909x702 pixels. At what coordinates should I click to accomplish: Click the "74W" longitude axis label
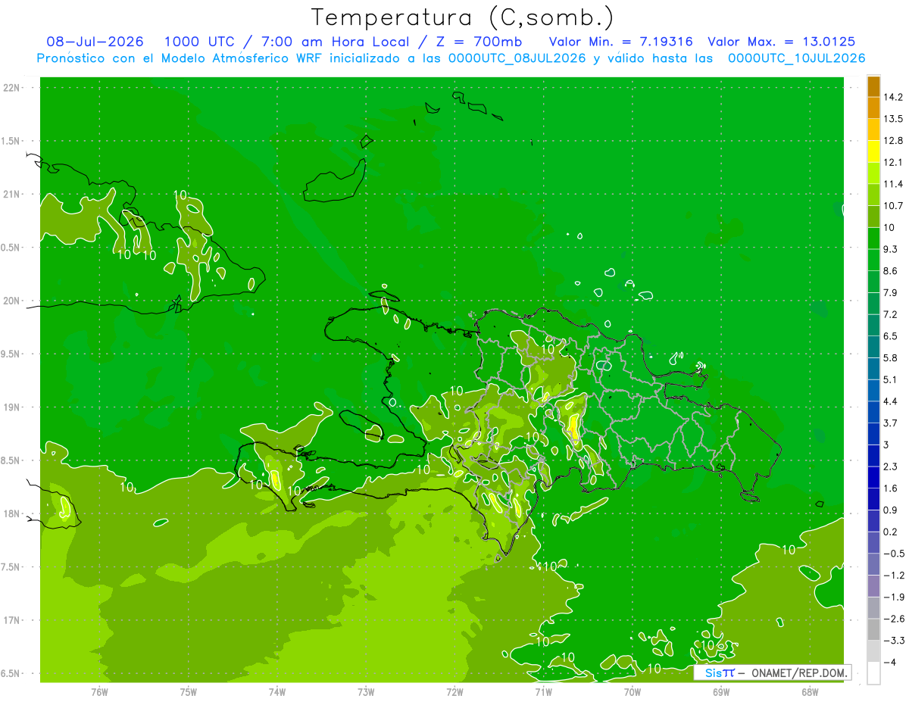[277, 691]
